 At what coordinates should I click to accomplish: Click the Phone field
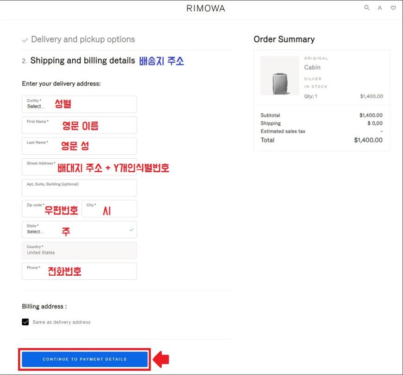tap(79, 271)
